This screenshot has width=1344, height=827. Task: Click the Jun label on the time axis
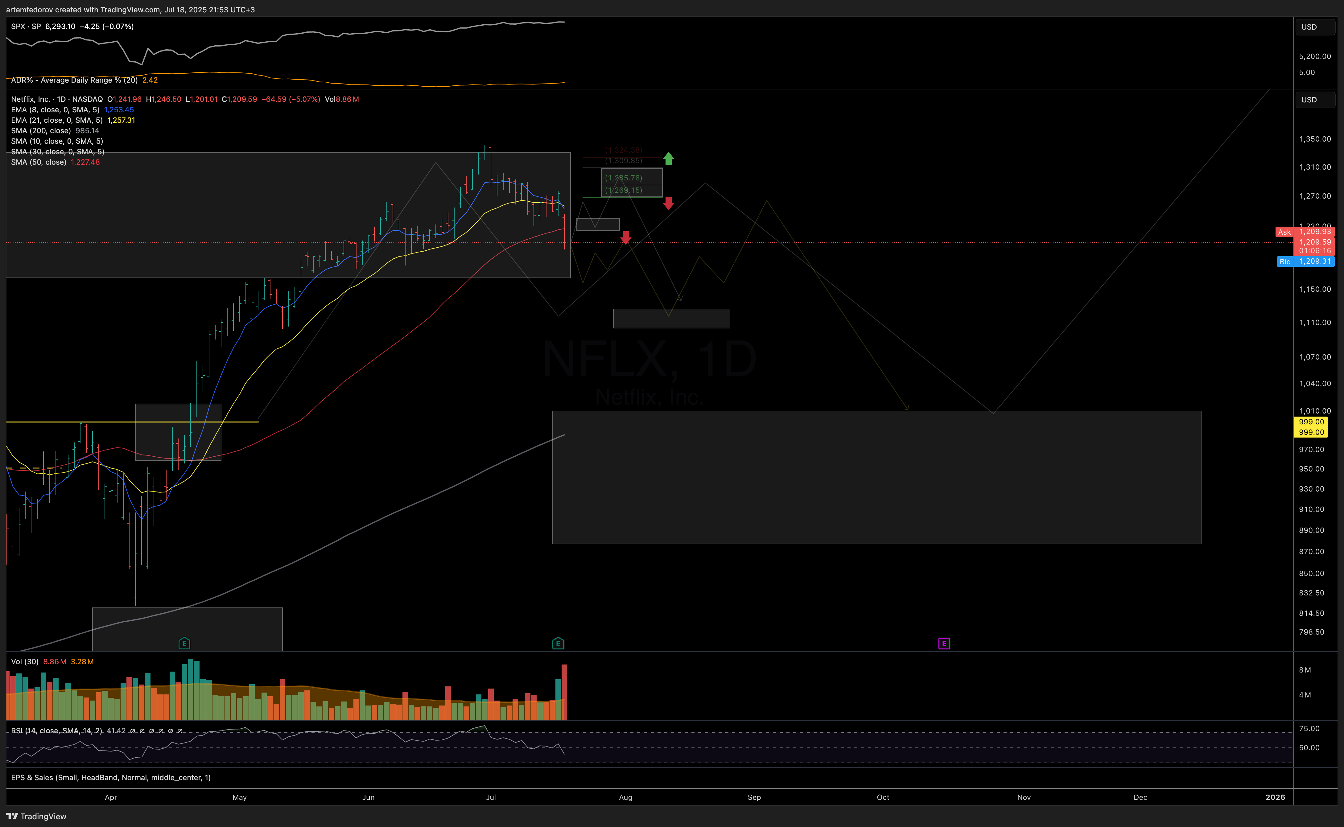[x=368, y=797]
